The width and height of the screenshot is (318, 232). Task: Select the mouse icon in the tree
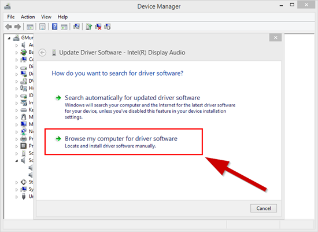[x=24, y=117]
